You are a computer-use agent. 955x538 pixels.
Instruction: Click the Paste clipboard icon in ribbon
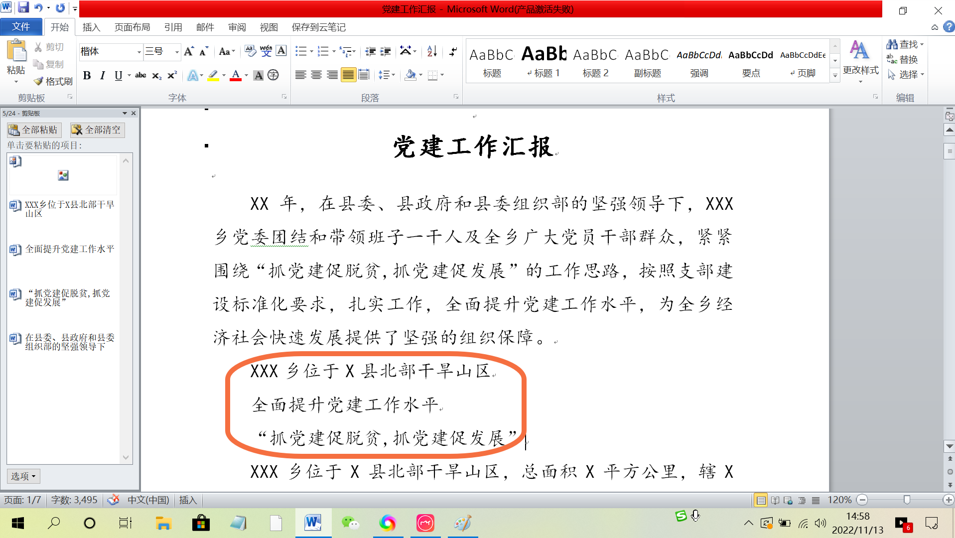point(16,51)
